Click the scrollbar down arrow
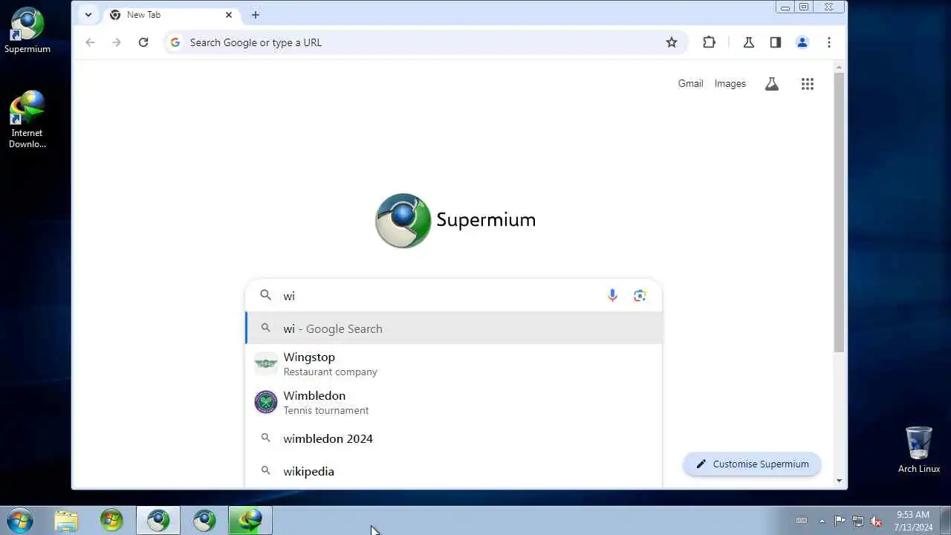Viewport: 951px width, 535px height. (839, 481)
